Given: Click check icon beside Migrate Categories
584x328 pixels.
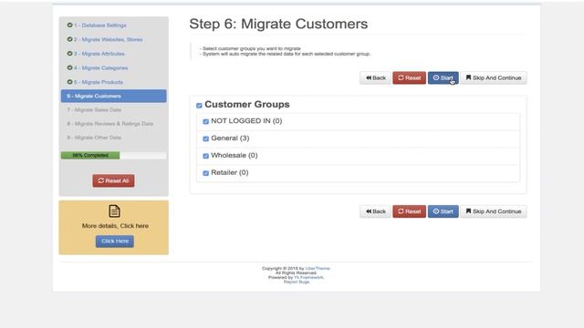Looking at the screenshot, I should coord(69,67).
